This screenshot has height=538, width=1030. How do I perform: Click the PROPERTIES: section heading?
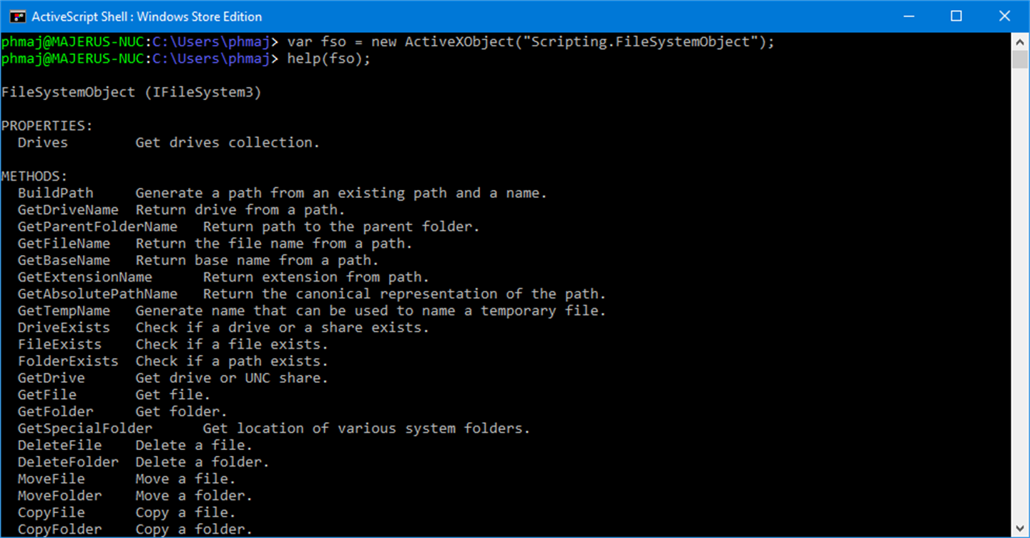tap(47, 126)
